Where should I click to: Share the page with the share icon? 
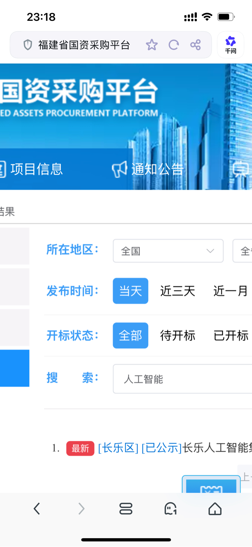195,45
